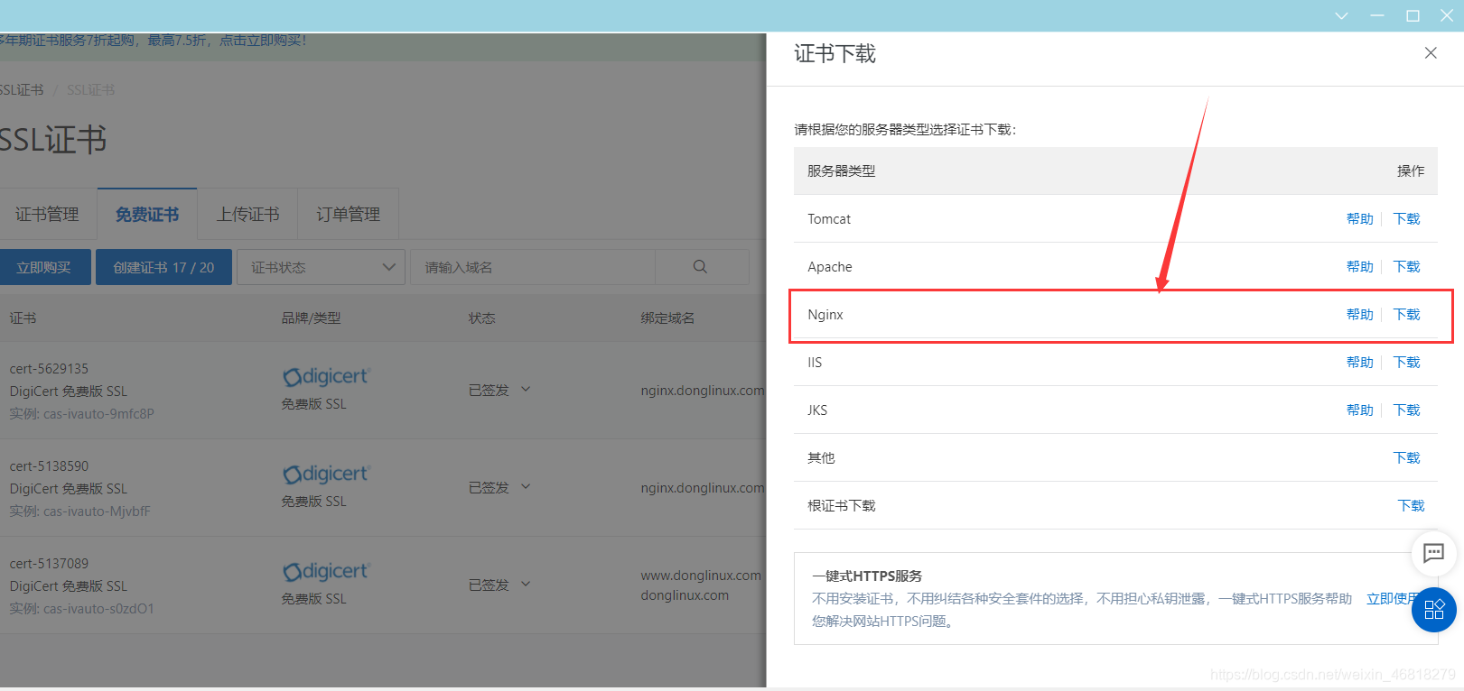Focus the 请输入域名 search field

coord(533,267)
